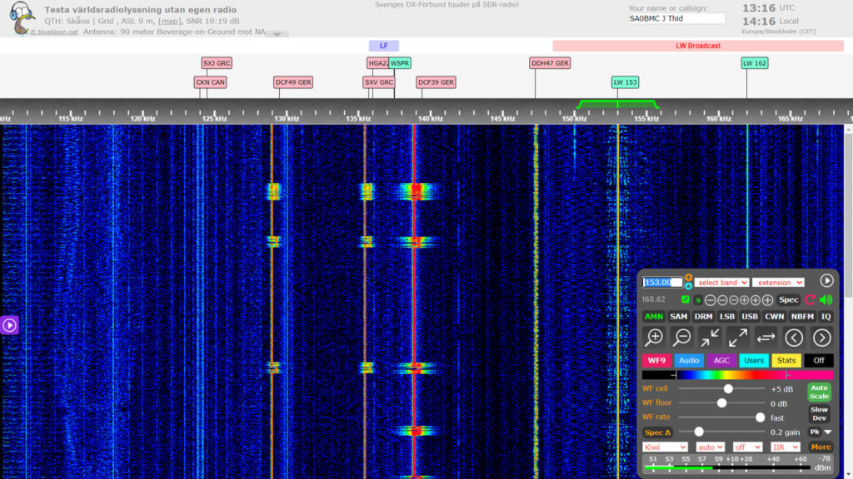
Task: Click the DDH47 GER station label
Action: pyautogui.click(x=550, y=63)
